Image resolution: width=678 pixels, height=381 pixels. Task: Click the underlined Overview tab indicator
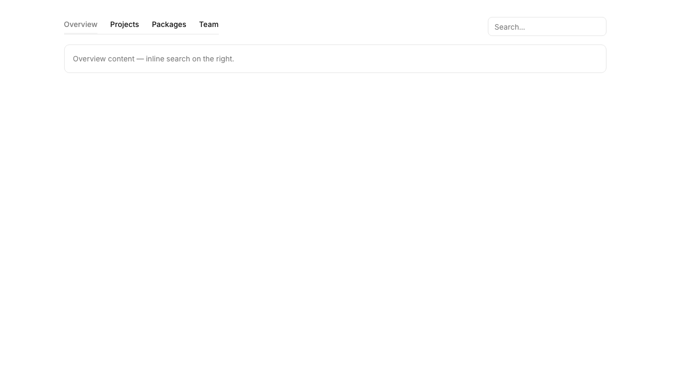point(81,33)
